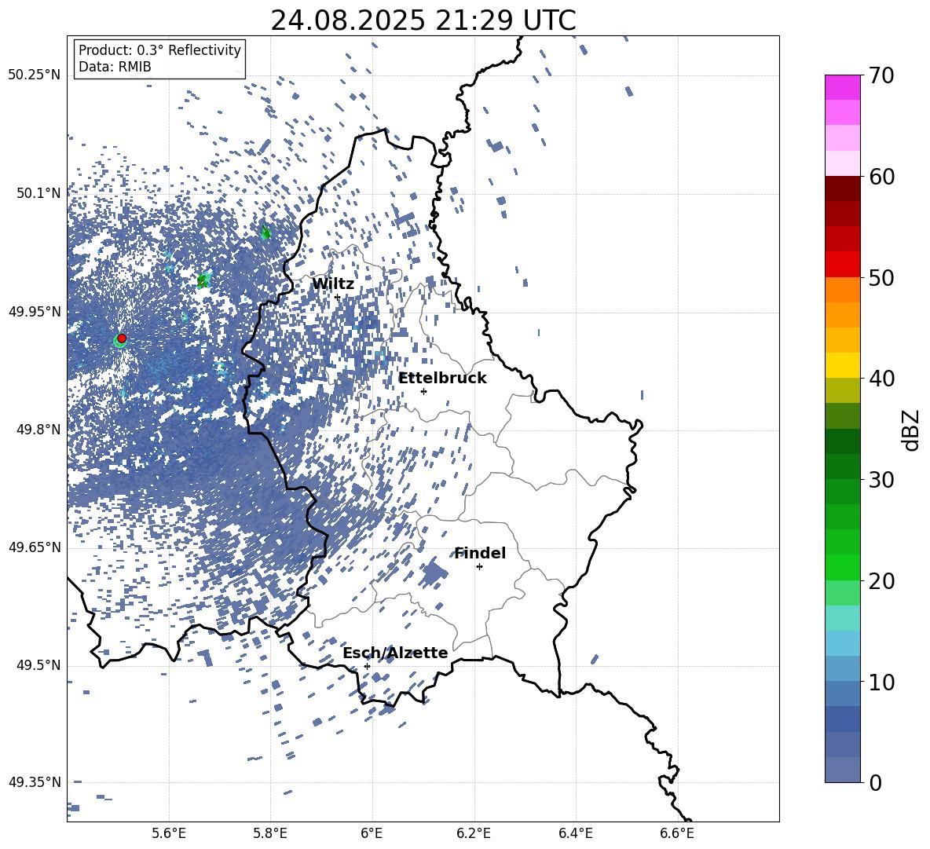930x849 pixels.
Task: Click the Ettelbruck city label
Action: pos(442,379)
